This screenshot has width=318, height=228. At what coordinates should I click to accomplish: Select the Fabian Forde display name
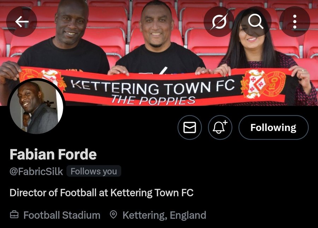pos(53,155)
